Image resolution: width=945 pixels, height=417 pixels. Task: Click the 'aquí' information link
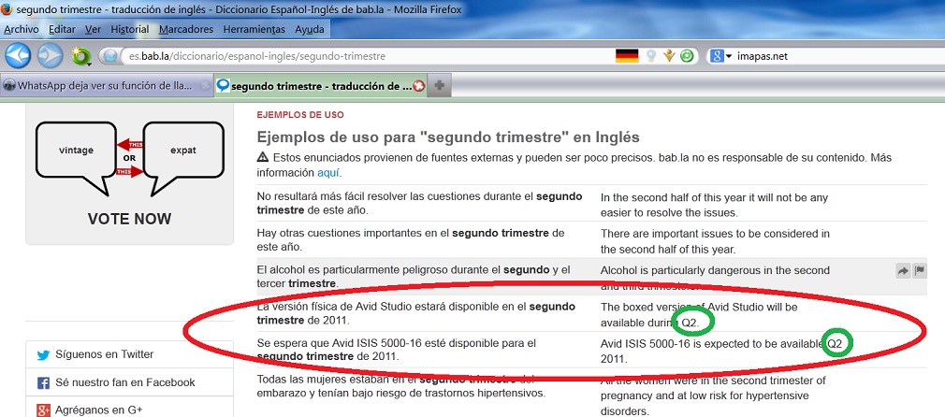click(327, 172)
